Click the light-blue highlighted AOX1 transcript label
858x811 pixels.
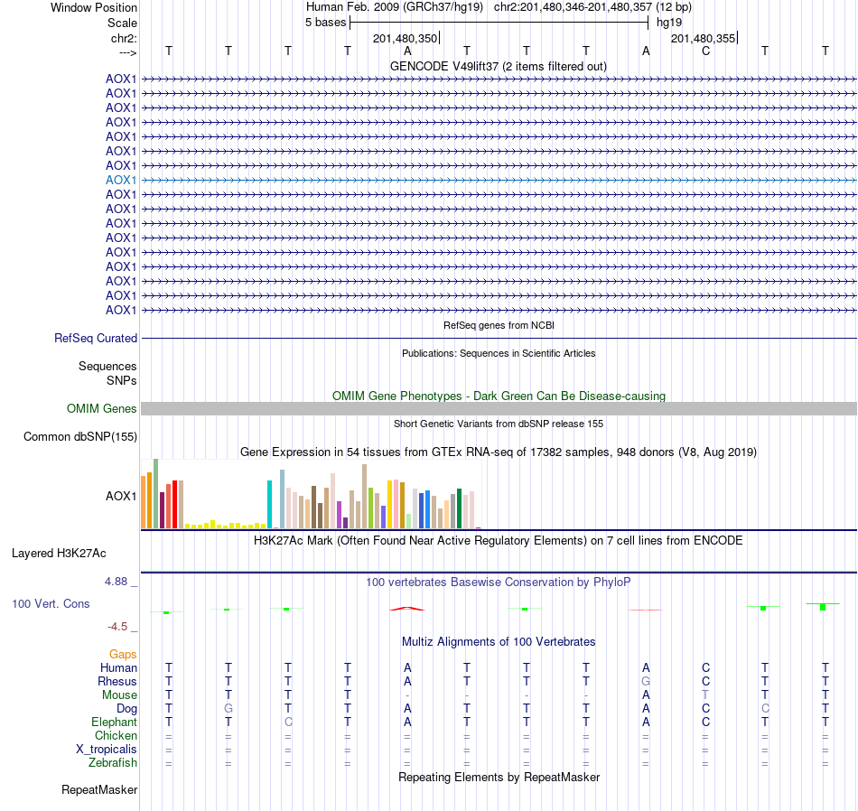(x=121, y=180)
